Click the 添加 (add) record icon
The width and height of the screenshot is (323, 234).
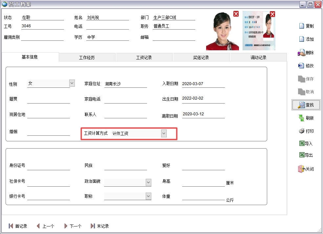pyautogui.click(x=302, y=39)
